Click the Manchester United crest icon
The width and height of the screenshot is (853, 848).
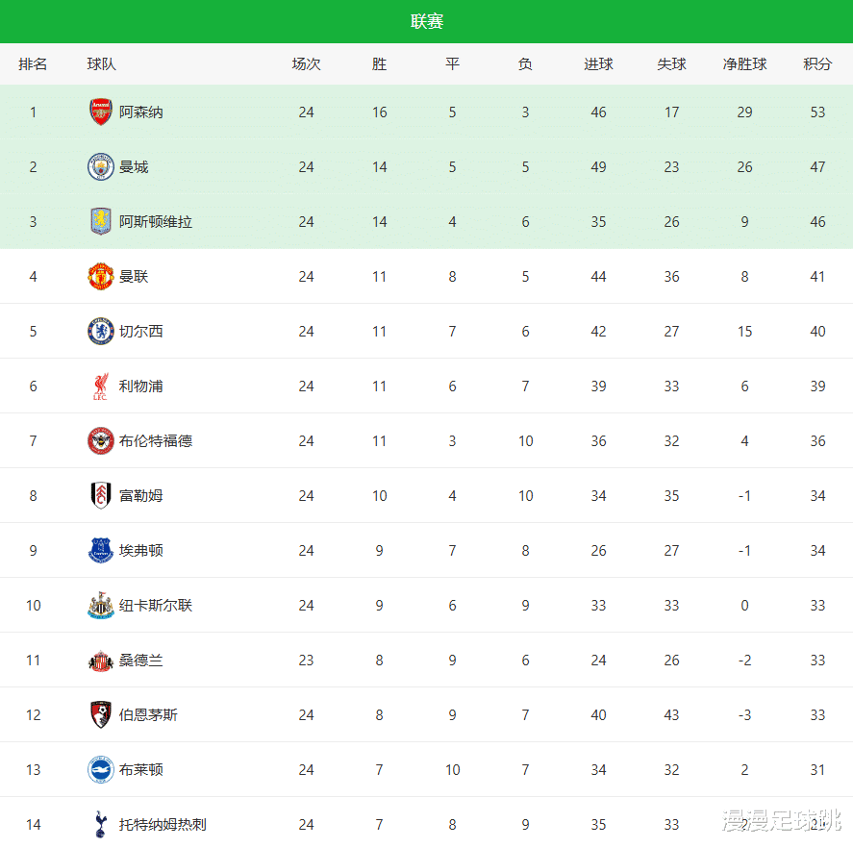(x=101, y=277)
